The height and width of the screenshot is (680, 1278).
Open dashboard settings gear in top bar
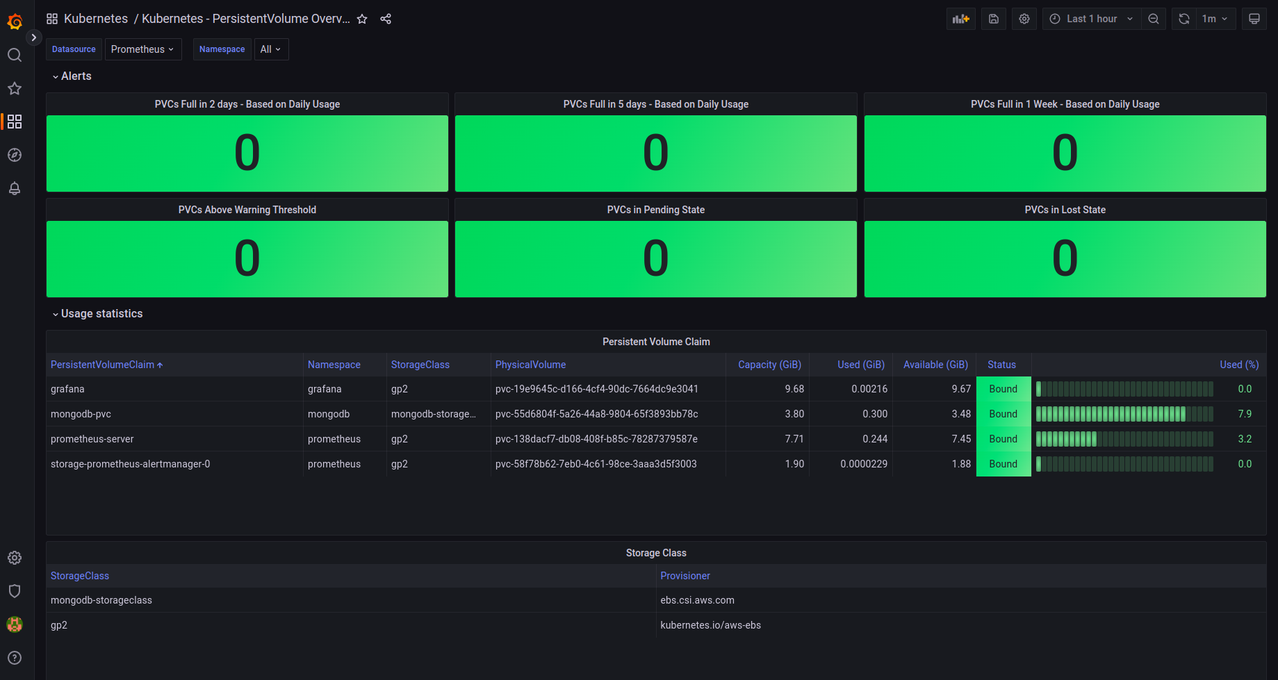click(x=1024, y=19)
